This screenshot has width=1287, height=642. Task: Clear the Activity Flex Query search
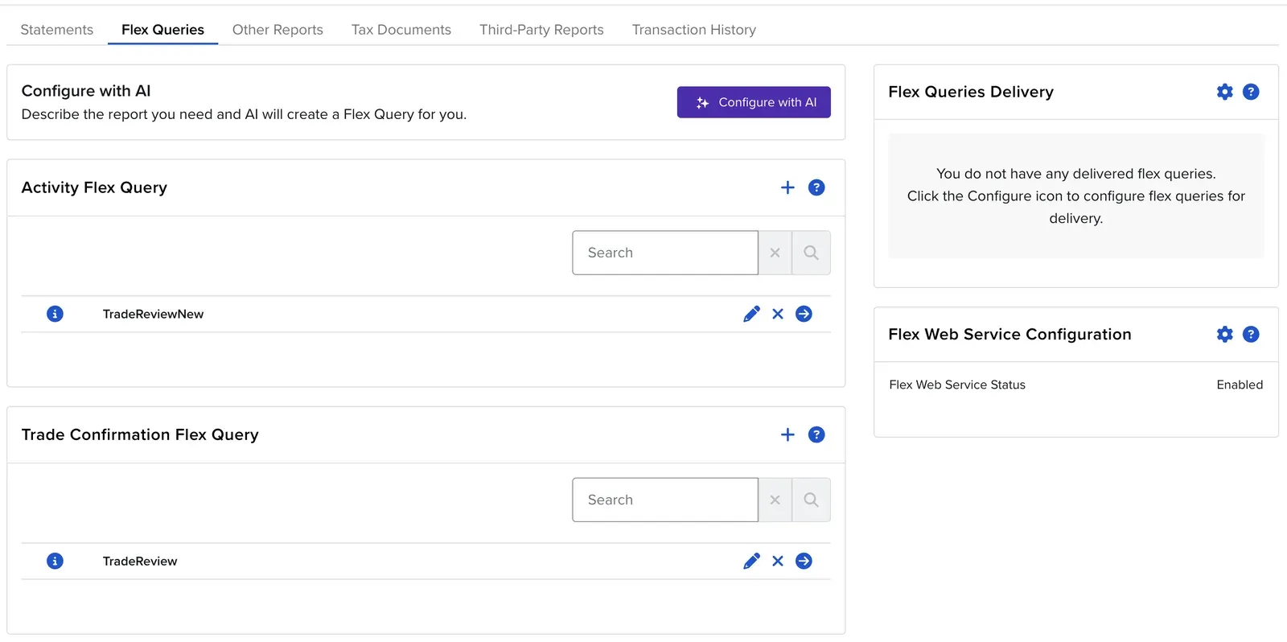(x=775, y=253)
